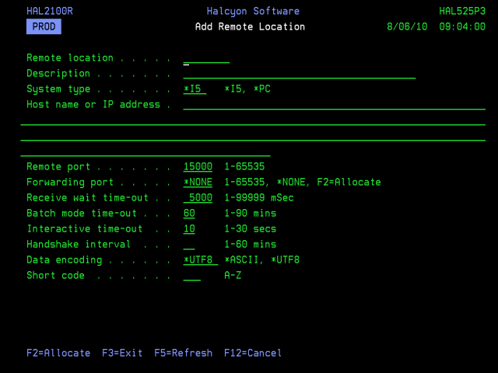Click the PROD environment badge
The height and width of the screenshot is (373, 498).
[x=44, y=27]
